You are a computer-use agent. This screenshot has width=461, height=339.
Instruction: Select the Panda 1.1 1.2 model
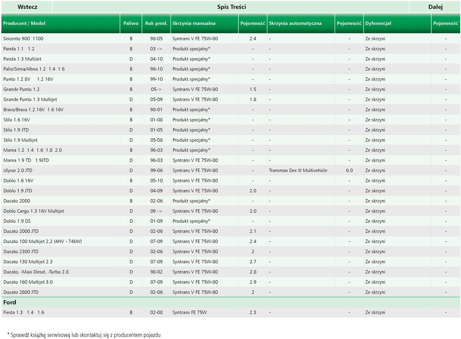pyautogui.click(x=19, y=49)
